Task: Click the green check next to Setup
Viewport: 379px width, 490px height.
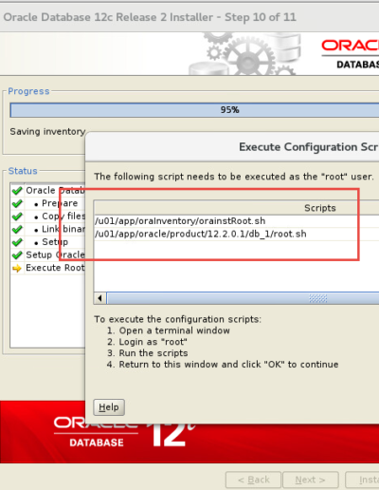Action: coord(17,242)
